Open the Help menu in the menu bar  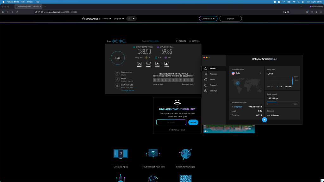click(37, 2)
